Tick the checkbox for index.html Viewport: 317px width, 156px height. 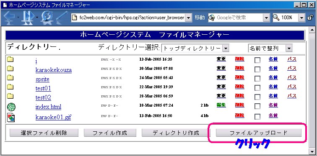(257, 106)
